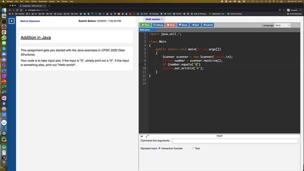Open Word from the Dock
Screen dimensions: 304x171
point(4,93)
